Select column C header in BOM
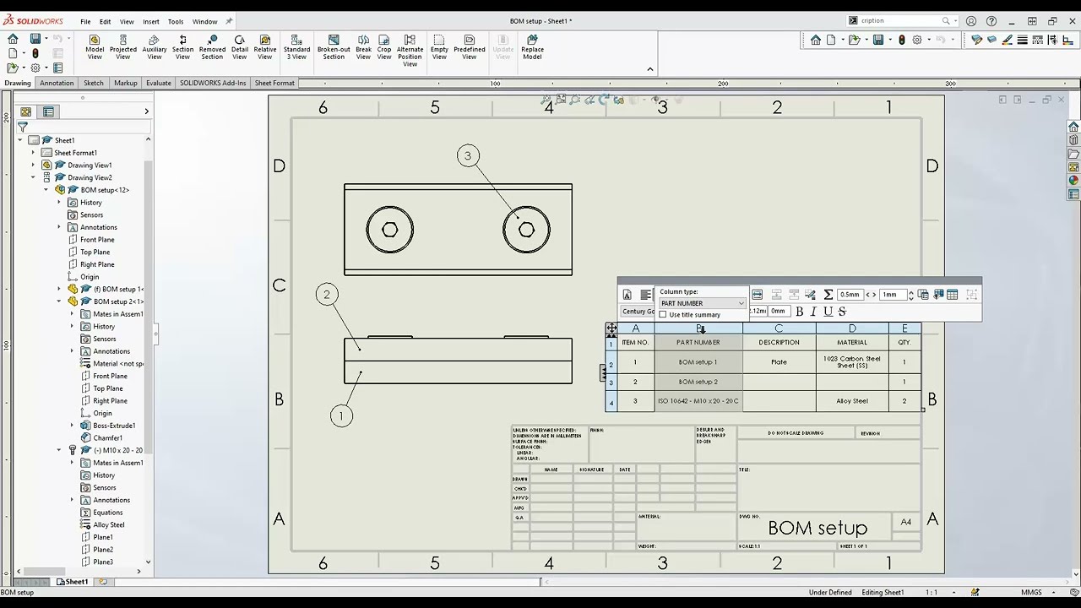 (x=779, y=328)
